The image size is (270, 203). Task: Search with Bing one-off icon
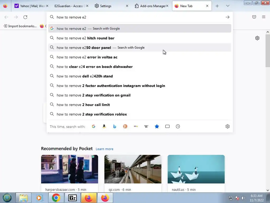(115, 126)
